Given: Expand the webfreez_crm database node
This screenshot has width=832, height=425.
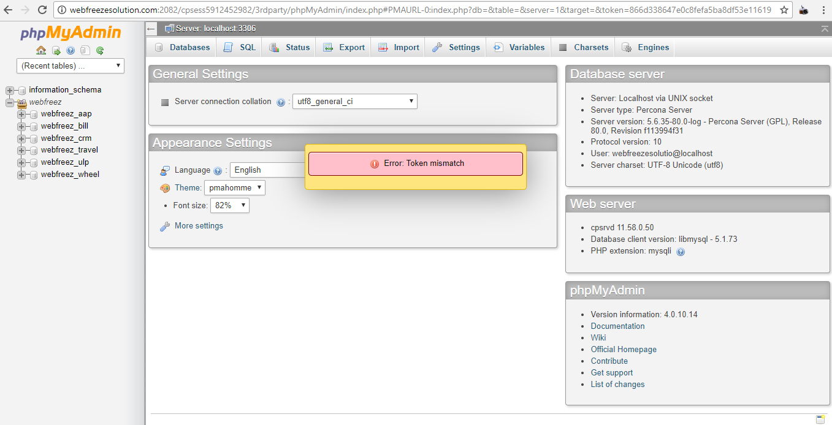Looking at the screenshot, I should click(x=21, y=139).
